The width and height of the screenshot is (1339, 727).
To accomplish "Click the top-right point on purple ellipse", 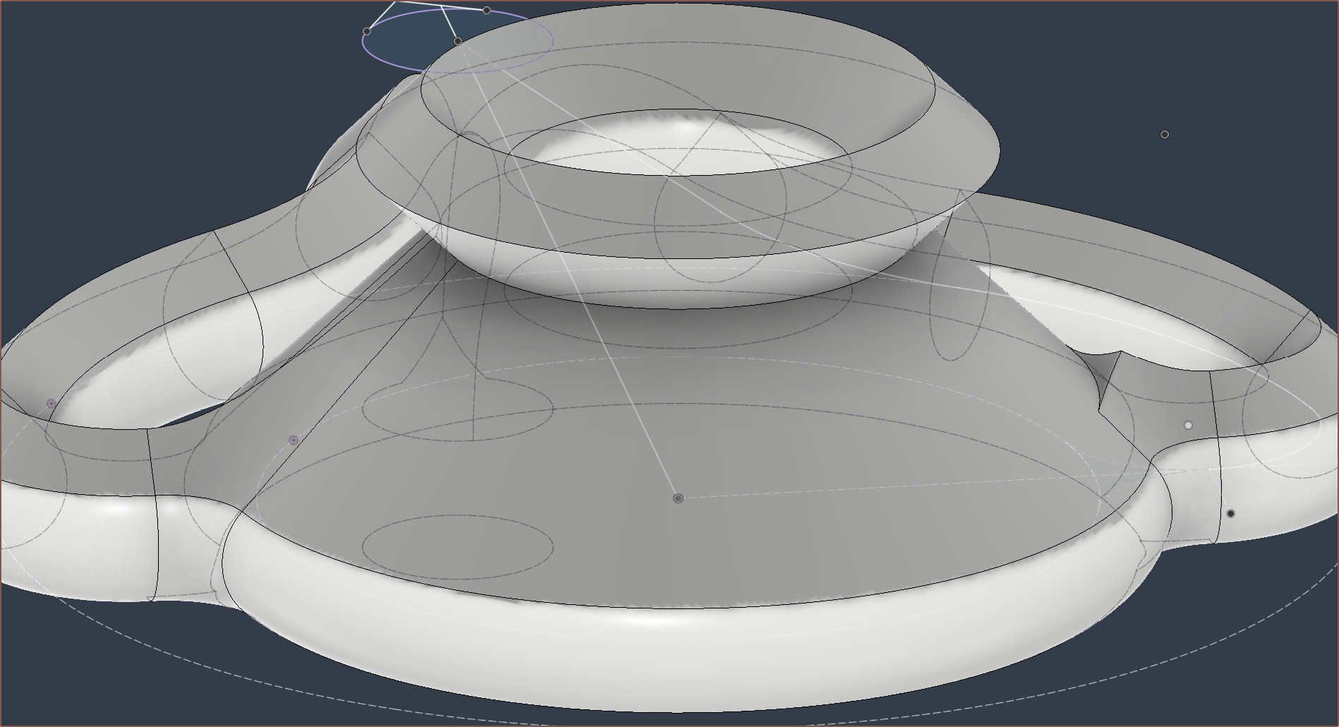I will pyautogui.click(x=486, y=11).
